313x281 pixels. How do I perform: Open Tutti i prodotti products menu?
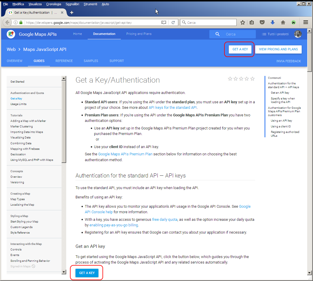pyautogui.click(x=275, y=34)
